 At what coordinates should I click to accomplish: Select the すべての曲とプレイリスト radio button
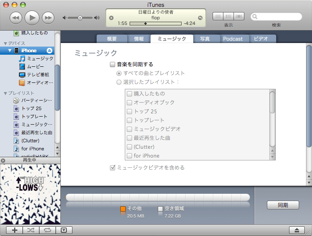point(119,74)
